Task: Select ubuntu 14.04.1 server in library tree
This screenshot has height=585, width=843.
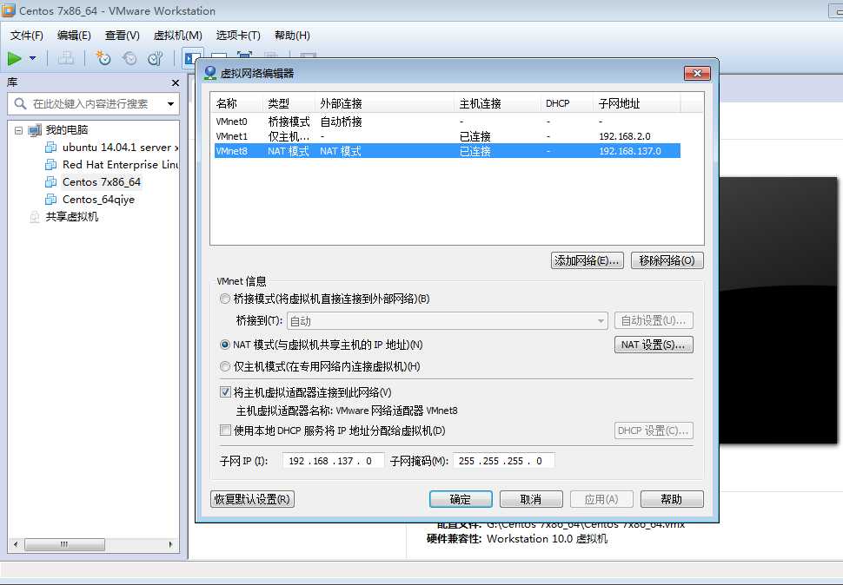Action: coord(120,147)
